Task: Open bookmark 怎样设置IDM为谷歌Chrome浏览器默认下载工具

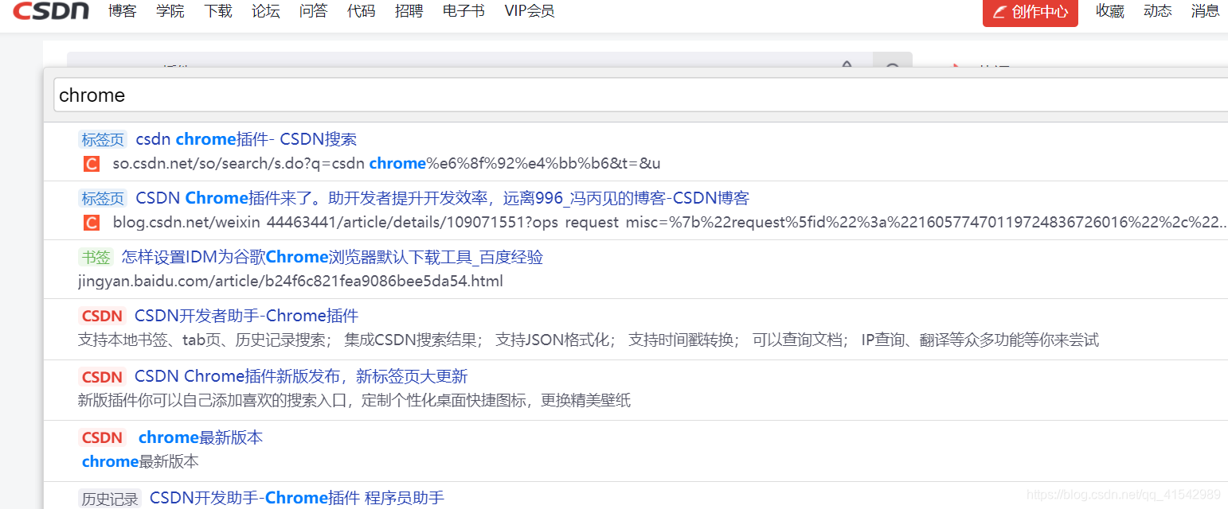Action: (x=332, y=257)
